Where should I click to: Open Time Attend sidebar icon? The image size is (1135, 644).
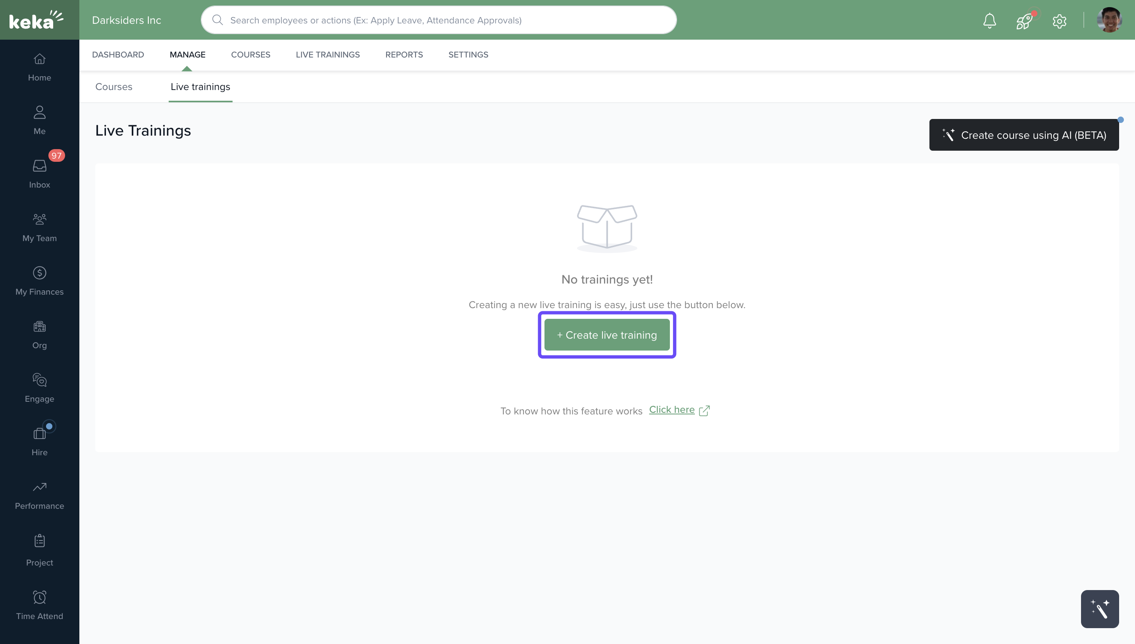39,605
